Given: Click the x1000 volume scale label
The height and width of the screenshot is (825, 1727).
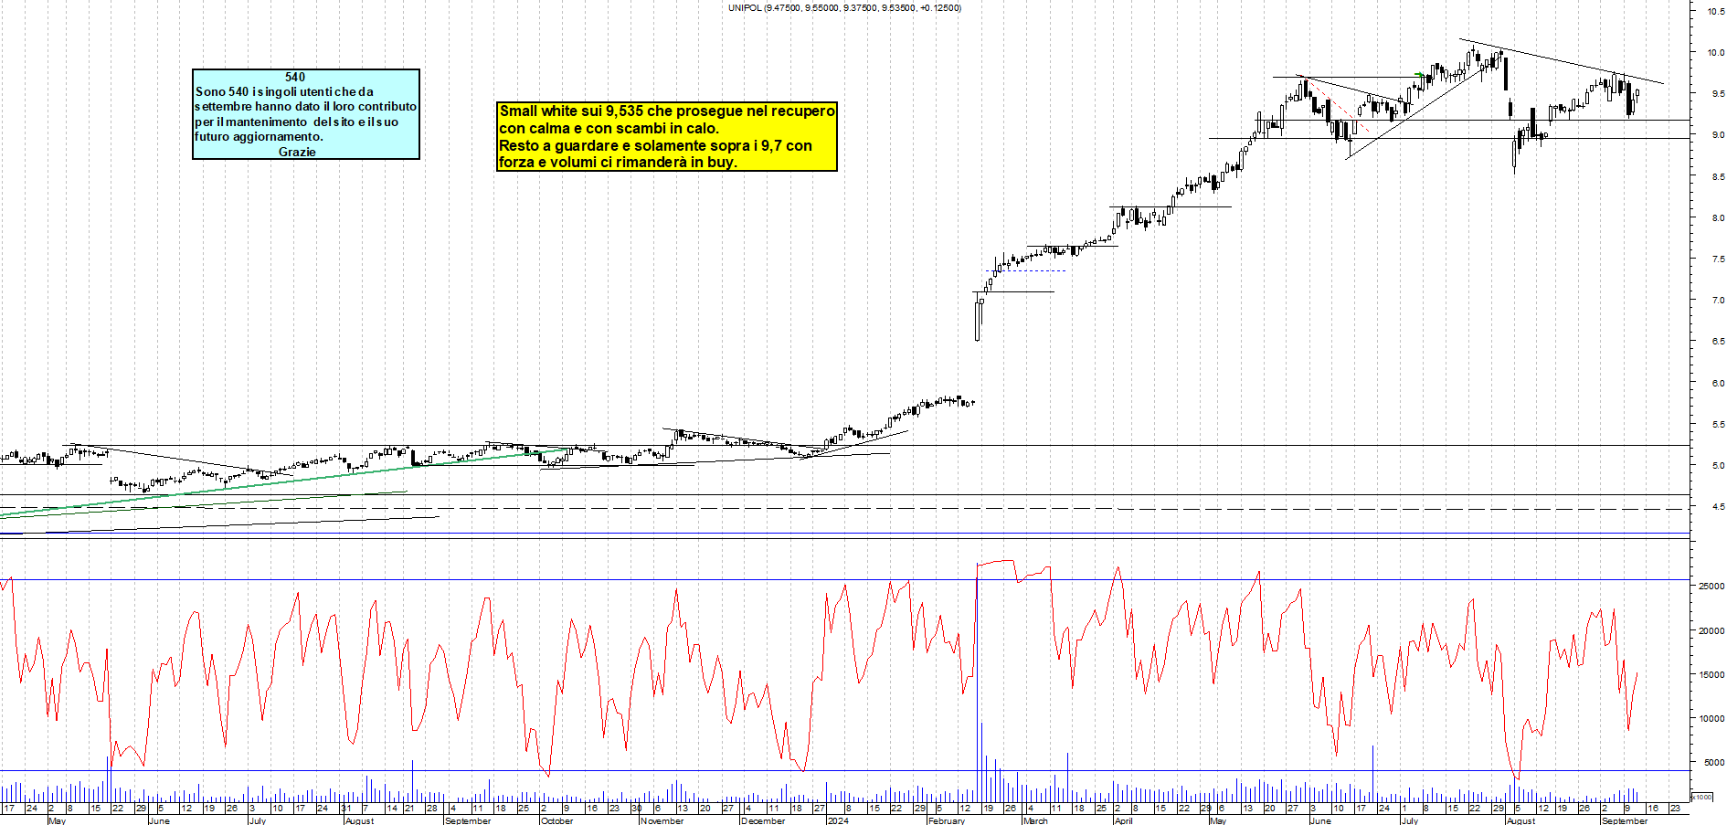Looking at the screenshot, I should click(x=1702, y=797).
